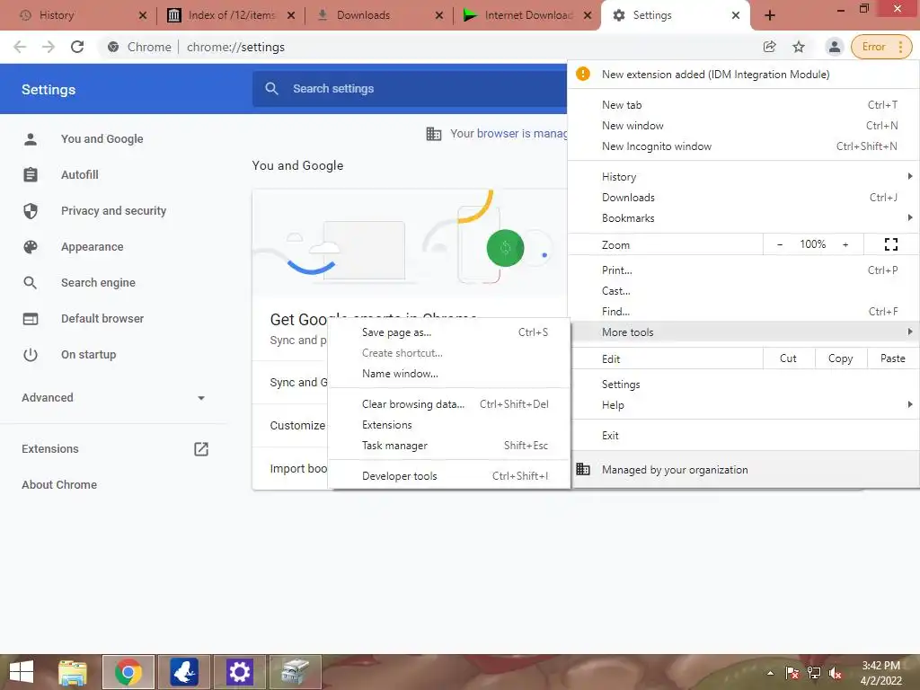Click the browser back arrow
Image resolution: width=920 pixels, height=690 pixels.
[x=20, y=47]
